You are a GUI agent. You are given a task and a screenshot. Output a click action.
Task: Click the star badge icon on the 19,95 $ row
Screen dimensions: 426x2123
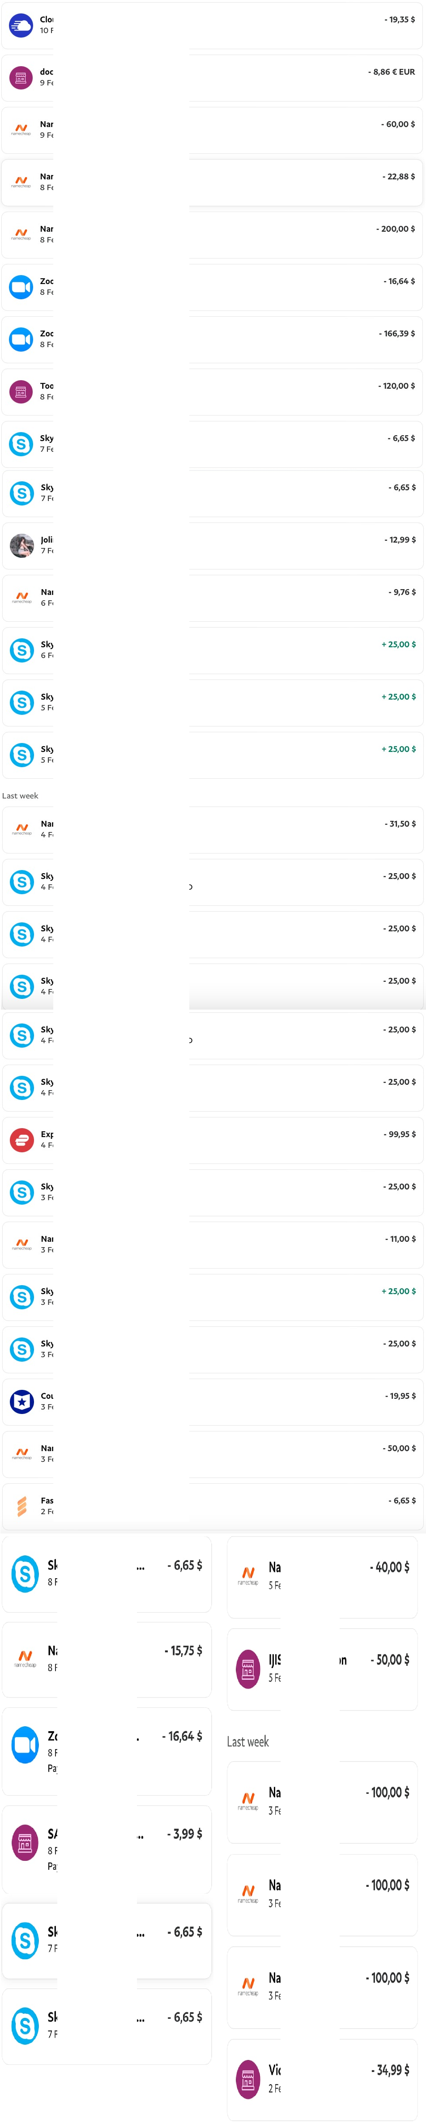coord(21,1401)
